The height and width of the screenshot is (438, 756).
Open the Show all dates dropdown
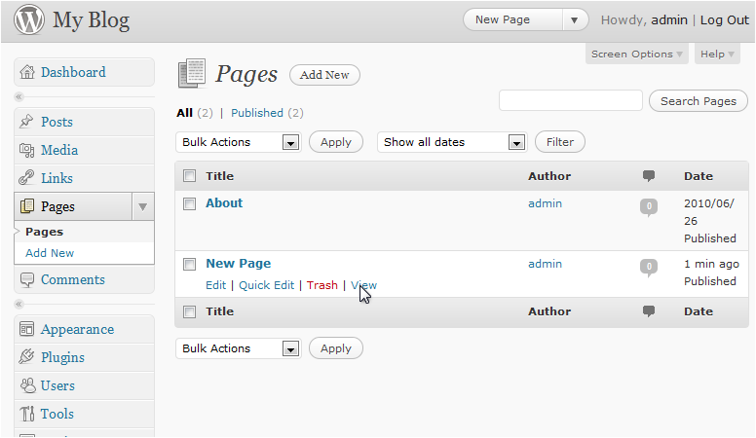click(x=452, y=142)
